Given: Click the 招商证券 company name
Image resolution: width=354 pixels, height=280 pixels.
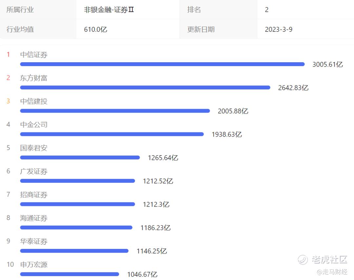Looking at the screenshot, I should (x=34, y=195).
